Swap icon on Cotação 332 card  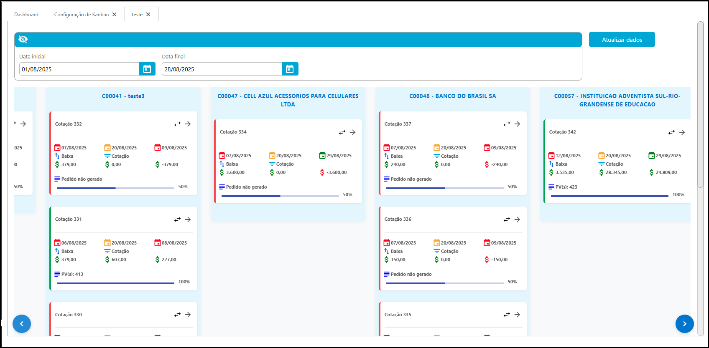pos(177,124)
